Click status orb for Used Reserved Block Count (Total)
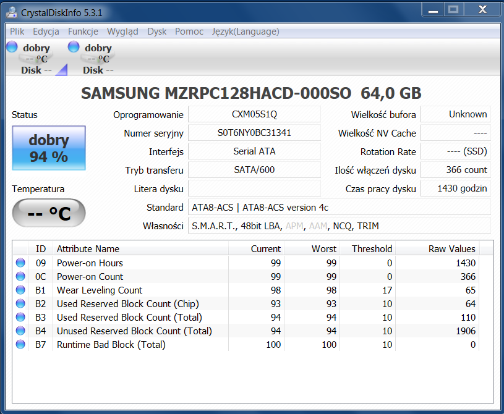The width and height of the screenshot is (504, 414). 20,317
